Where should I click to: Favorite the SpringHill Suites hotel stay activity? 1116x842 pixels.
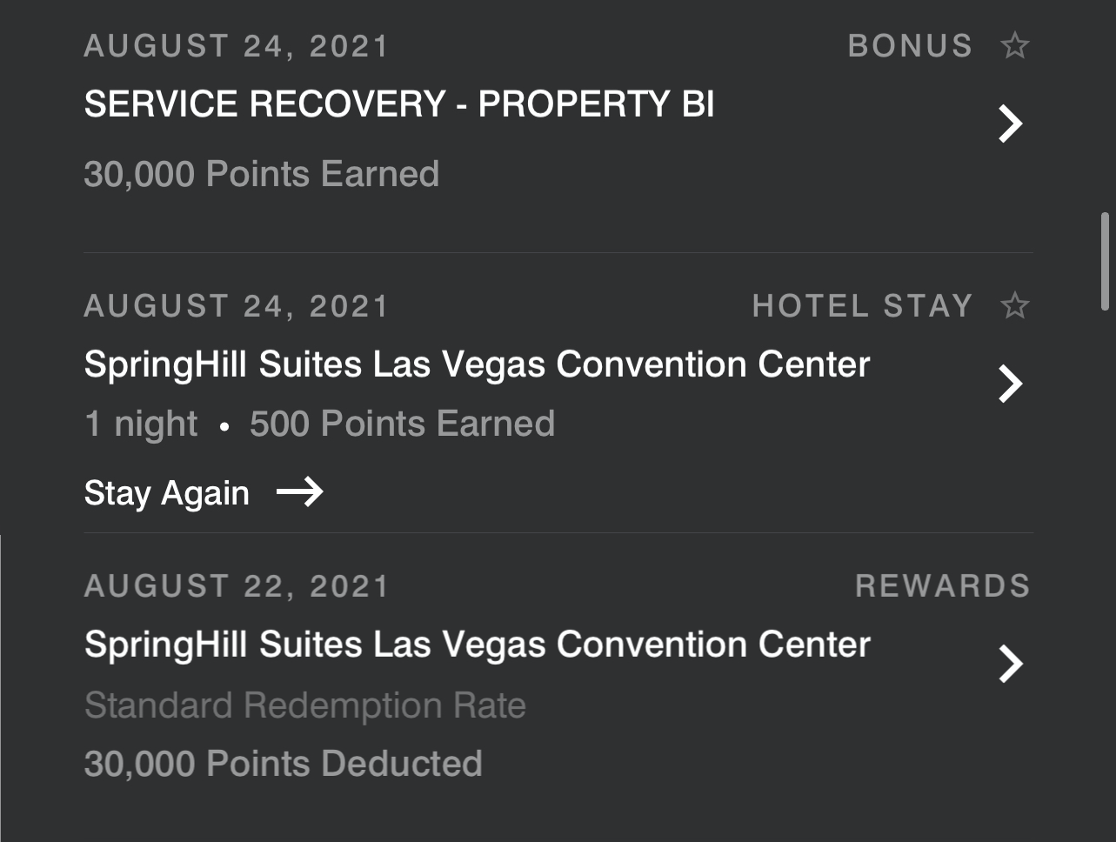pos(1015,306)
